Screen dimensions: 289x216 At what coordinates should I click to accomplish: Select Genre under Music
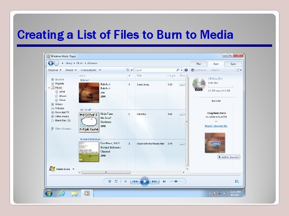pyautogui.click(x=60, y=100)
